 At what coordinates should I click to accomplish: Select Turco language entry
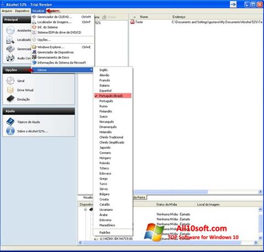click(x=103, y=184)
